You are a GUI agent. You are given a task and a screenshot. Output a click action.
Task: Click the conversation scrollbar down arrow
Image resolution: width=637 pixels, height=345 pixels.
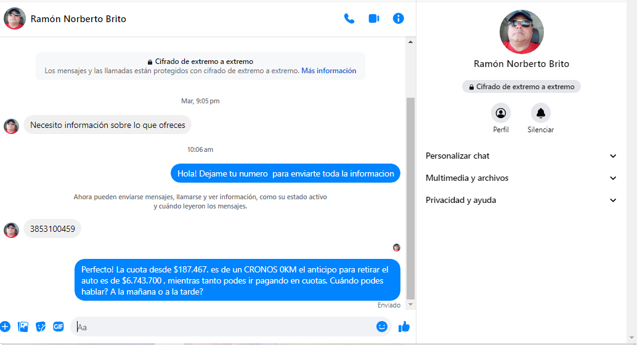pos(410,304)
